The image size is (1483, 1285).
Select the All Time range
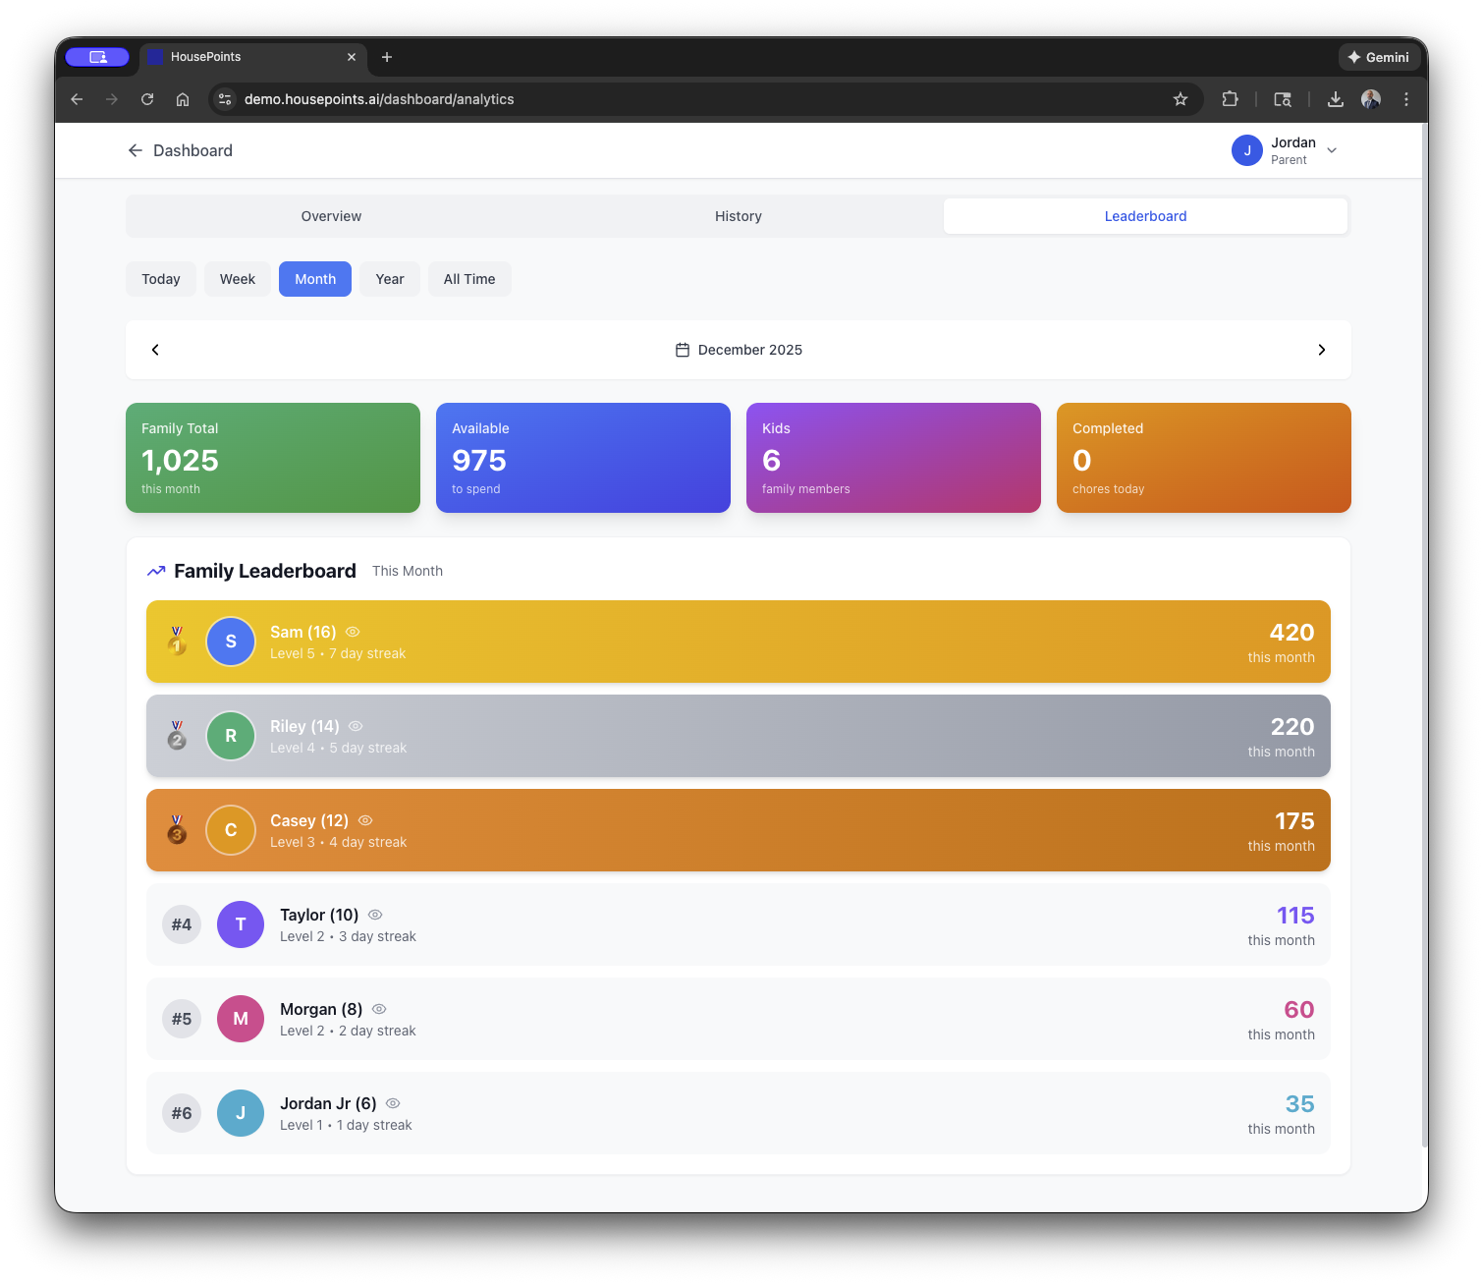469,279
